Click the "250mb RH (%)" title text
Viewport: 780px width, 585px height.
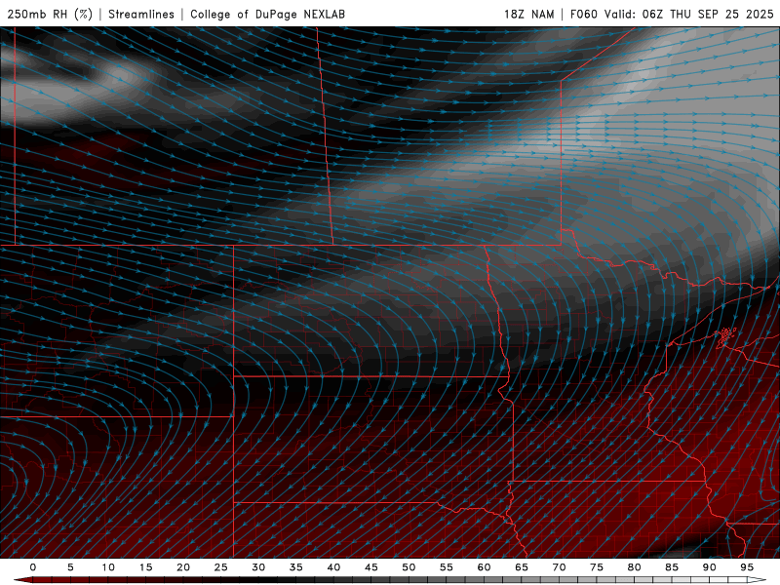pyautogui.click(x=50, y=14)
